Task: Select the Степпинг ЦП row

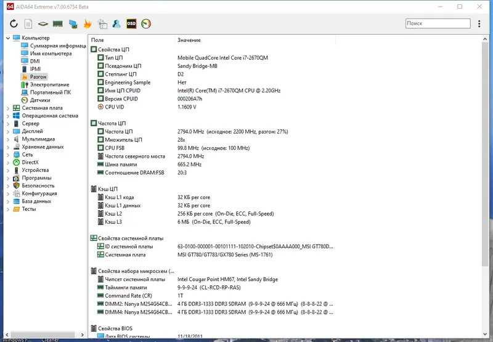Action: 213,74
